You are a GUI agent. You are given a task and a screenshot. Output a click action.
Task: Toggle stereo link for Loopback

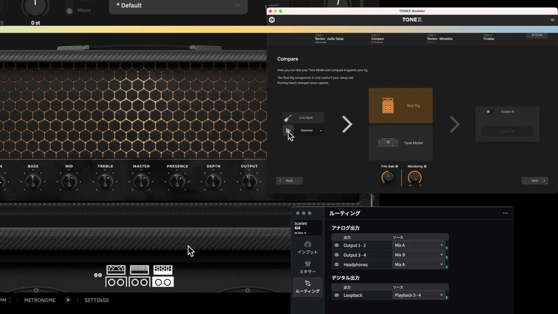point(337,295)
